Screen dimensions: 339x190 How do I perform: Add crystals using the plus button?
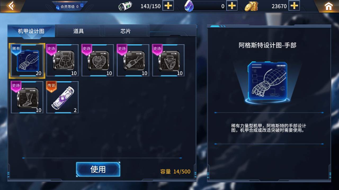(232, 6)
